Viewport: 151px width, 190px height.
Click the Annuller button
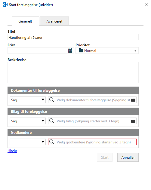(128, 157)
